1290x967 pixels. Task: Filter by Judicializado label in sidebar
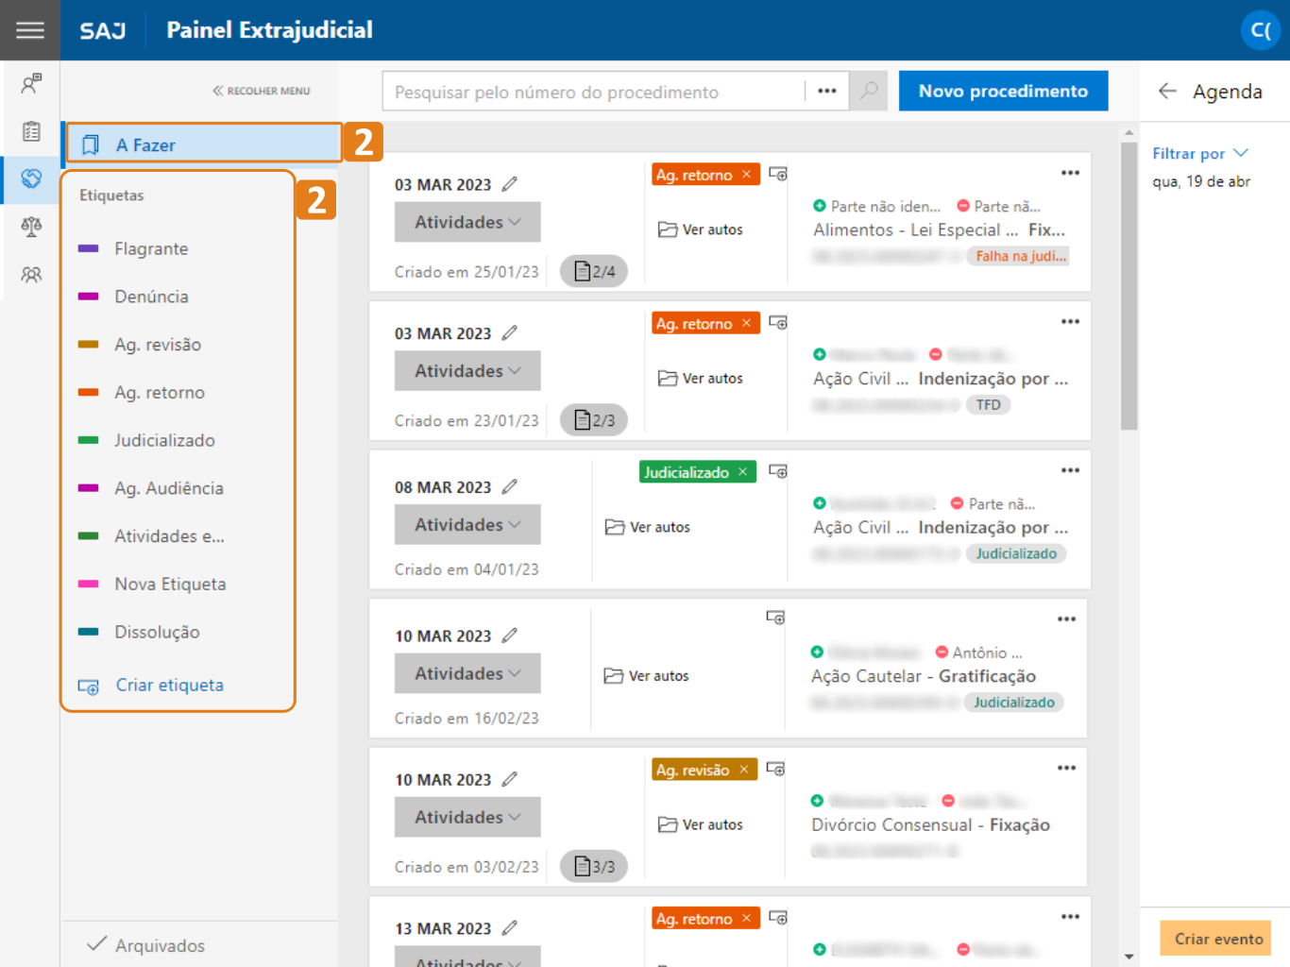[164, 440]
